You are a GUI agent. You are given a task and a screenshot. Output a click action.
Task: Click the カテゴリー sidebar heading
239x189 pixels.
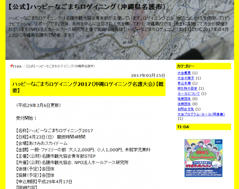pos(204,66)
